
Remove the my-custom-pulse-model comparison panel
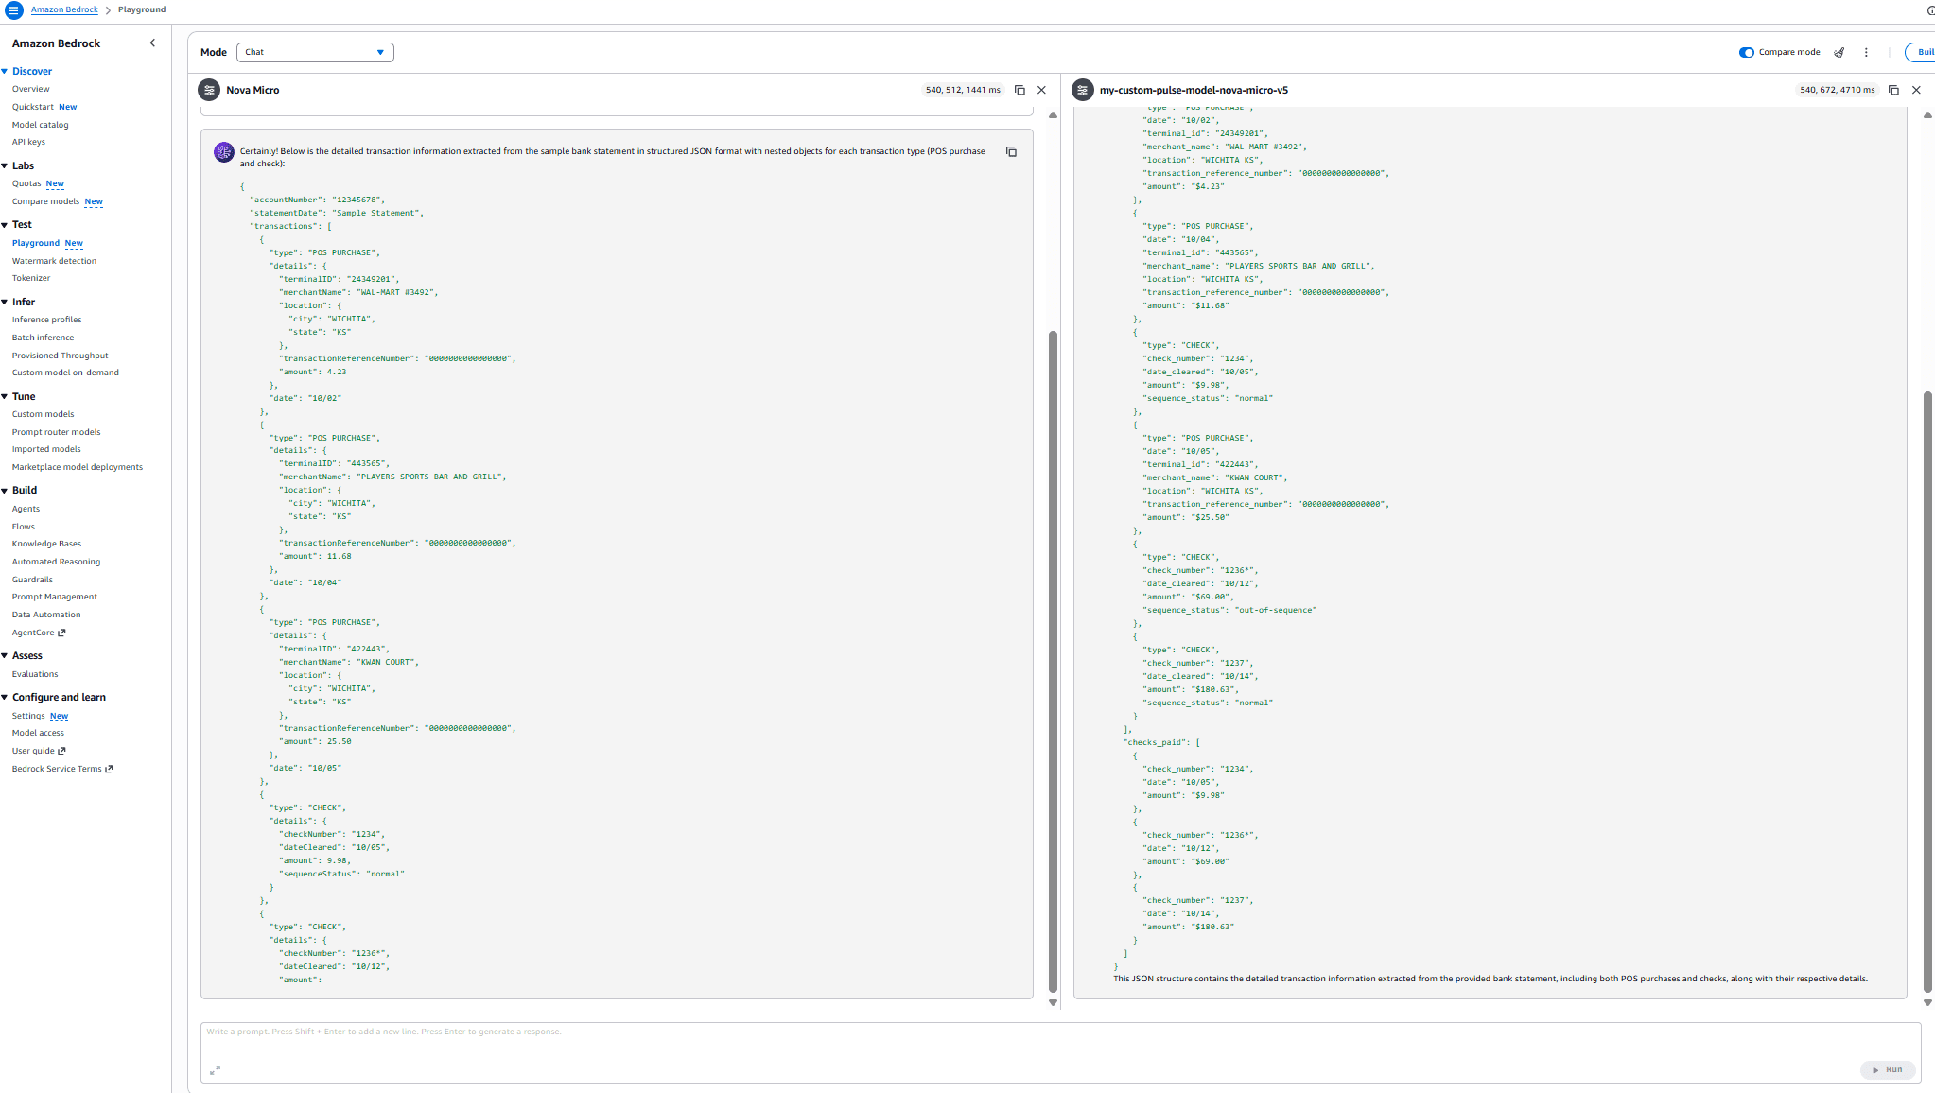1916,91
